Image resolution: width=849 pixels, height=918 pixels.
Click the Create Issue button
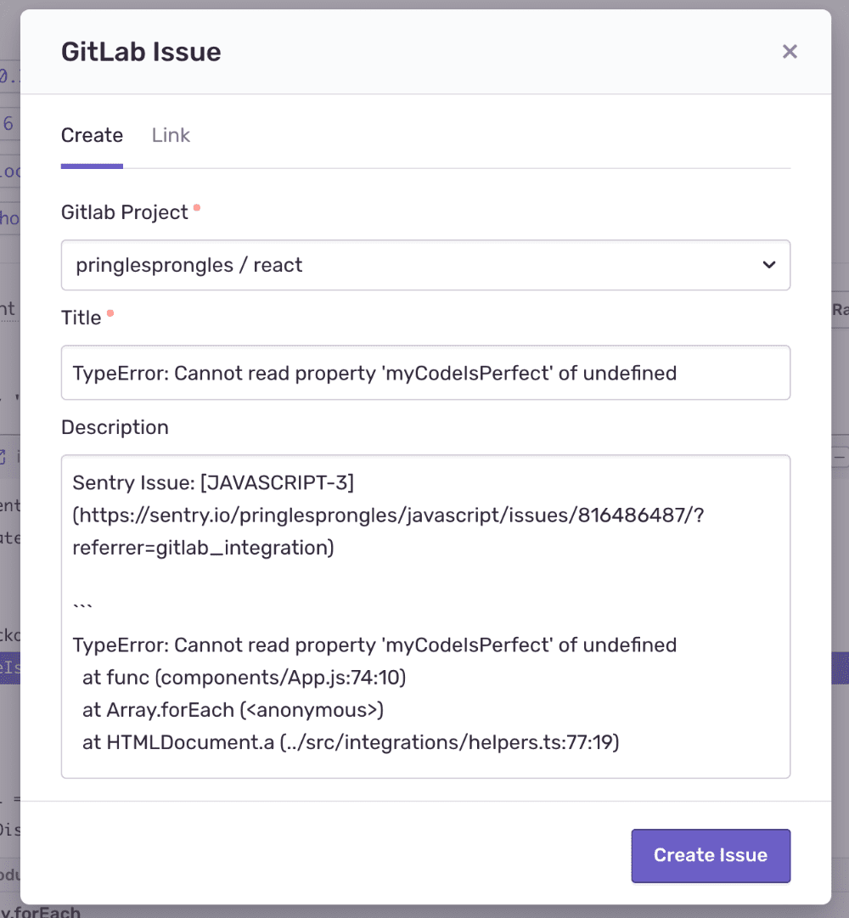point(711,856)
